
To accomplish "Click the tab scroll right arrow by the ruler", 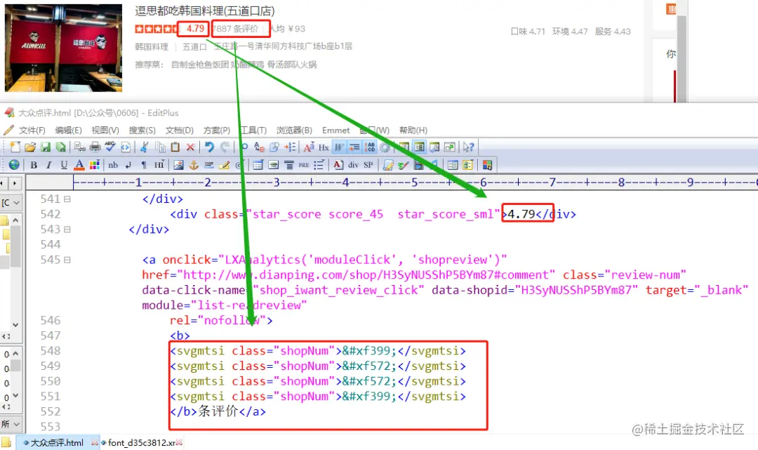I will (15, 183).
